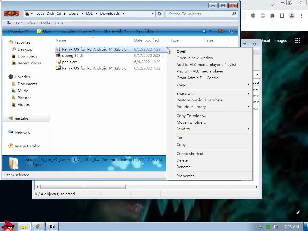308x231 pixels.
Task: Click the Libraries icon in the navigation pane
Action: pos(11,77)
